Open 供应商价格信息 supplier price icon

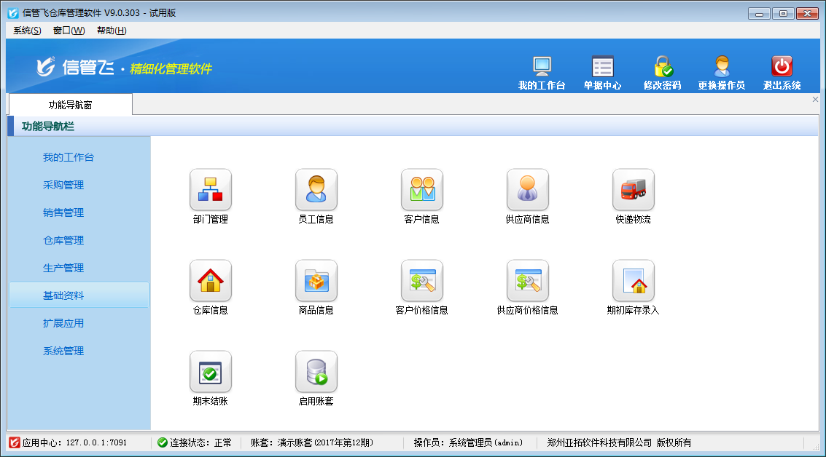click(x=527, y=281)
